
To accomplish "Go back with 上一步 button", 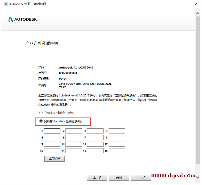I will [x=97, y=178].
